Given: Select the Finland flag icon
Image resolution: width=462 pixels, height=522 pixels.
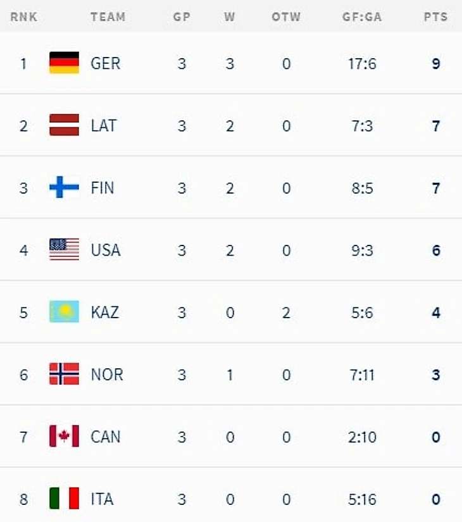Looking at the screenshot, I should tap(65, 187).
